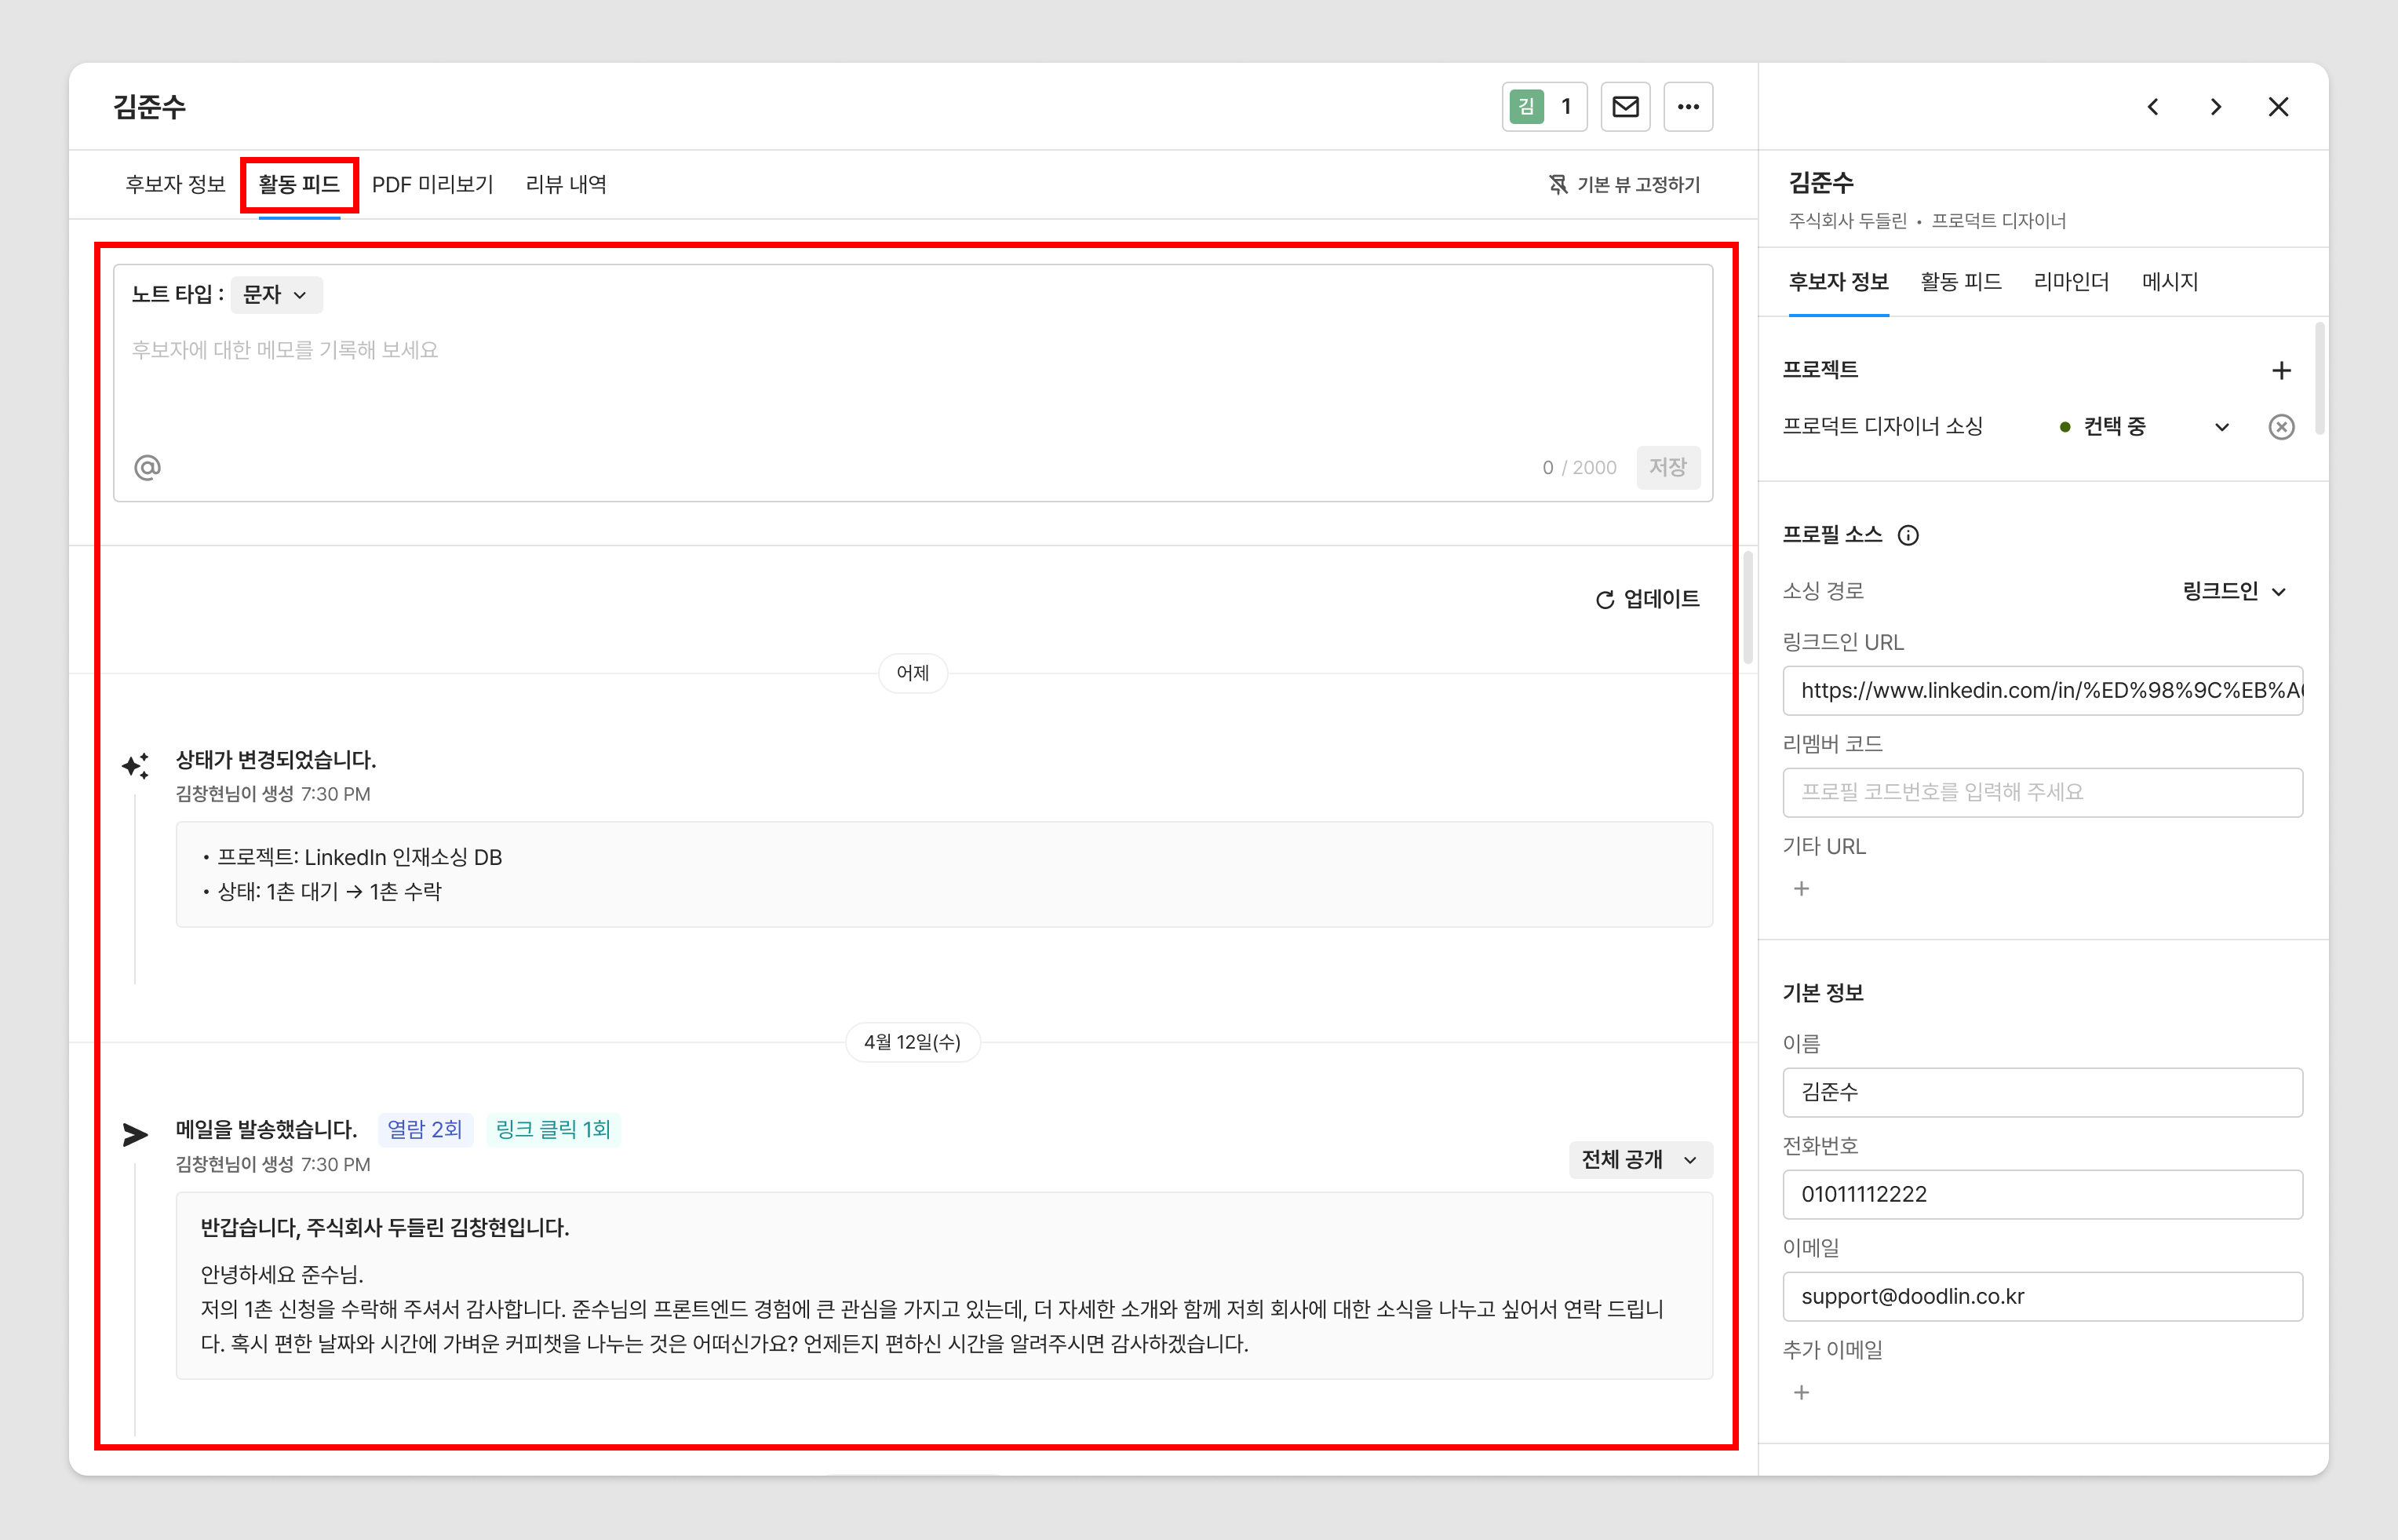The height and width of the screenshot is (1540, 2398).
Task: Remove 프로덕트 디자이너 소싱 project with X icon
Action: pos(2280,427)
